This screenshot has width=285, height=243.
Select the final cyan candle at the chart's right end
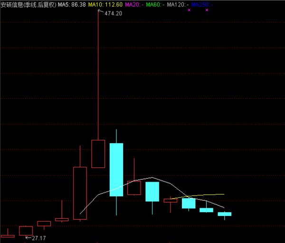pos(225,214)
